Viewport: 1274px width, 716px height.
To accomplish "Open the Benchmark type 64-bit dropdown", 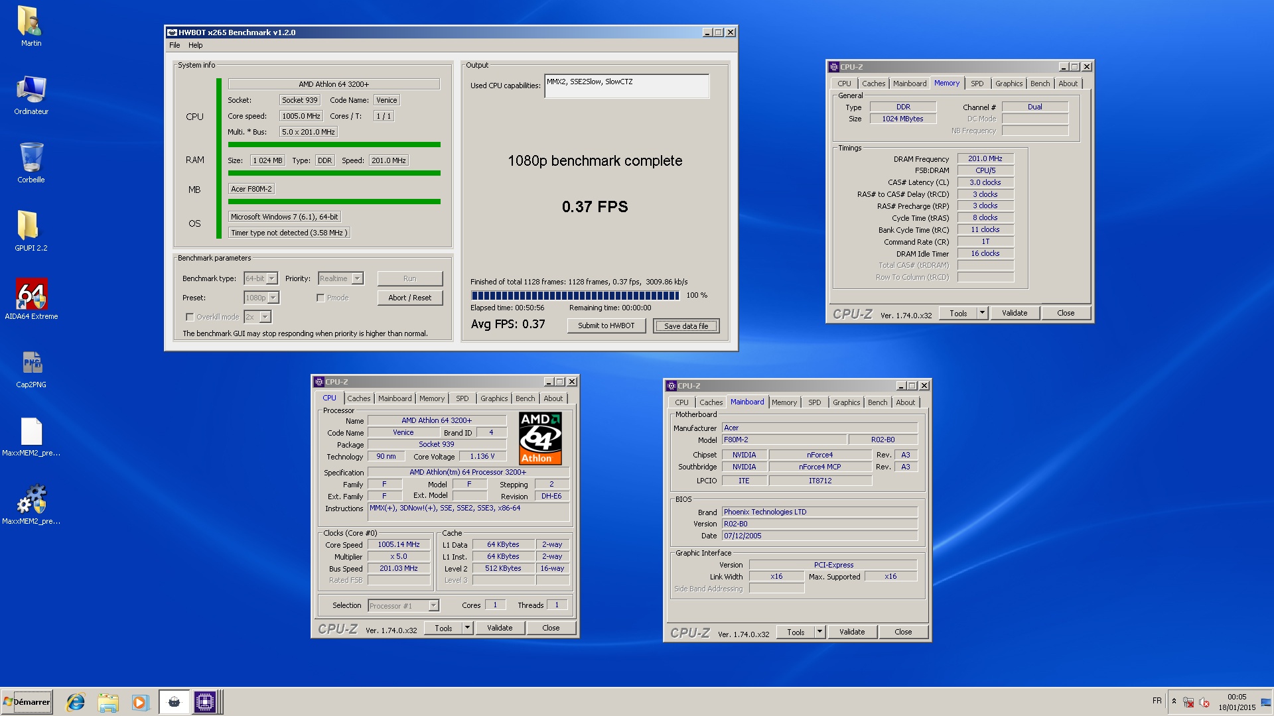I will (261, 278).
